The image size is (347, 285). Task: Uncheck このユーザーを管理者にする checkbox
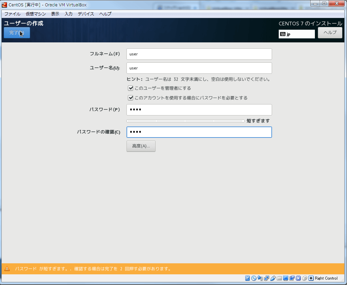[131, 88]
